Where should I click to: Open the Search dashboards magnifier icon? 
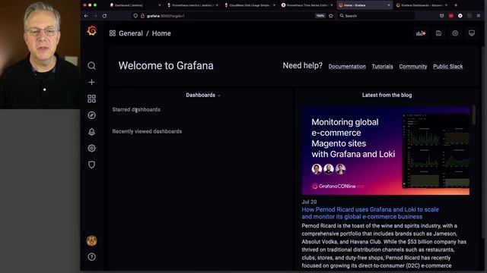pyautogui.click(x=91, y=66)
